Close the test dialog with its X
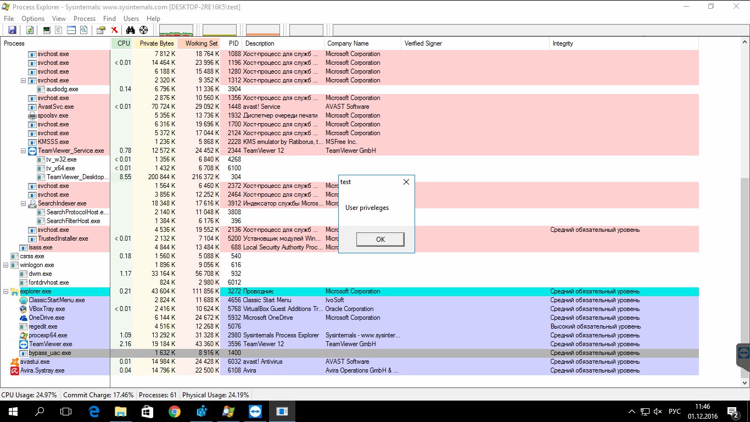Image resolution: width=750 pixels, height=422 pixels. coord(406,182)
